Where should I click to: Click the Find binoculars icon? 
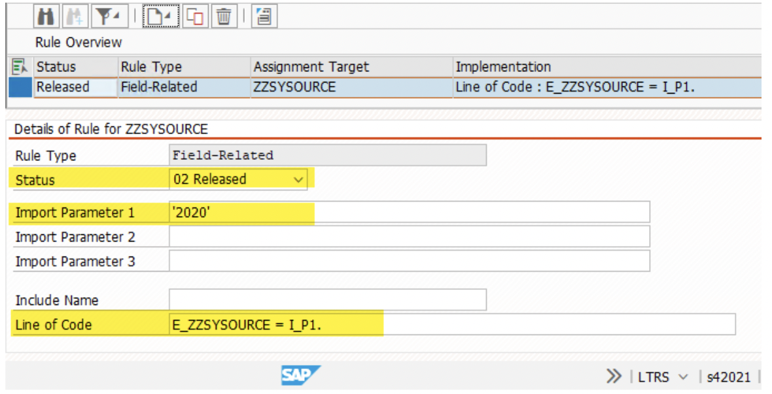[x=46, y=16]
